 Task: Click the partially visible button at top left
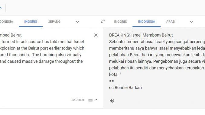pos(3,8)
